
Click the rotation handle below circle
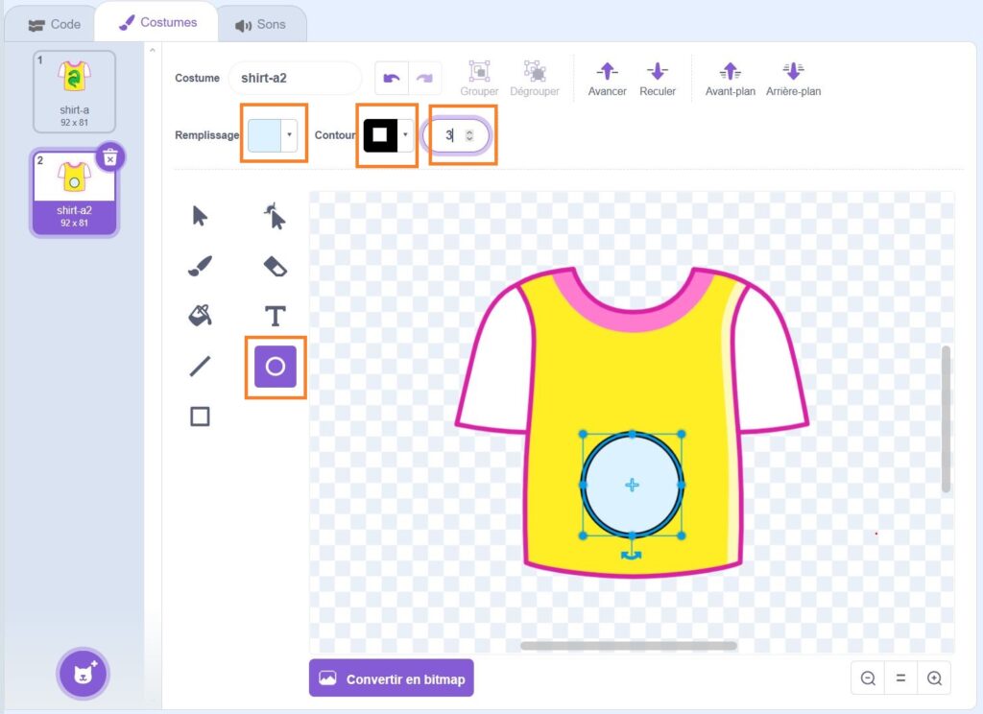(x=632, y=555)
